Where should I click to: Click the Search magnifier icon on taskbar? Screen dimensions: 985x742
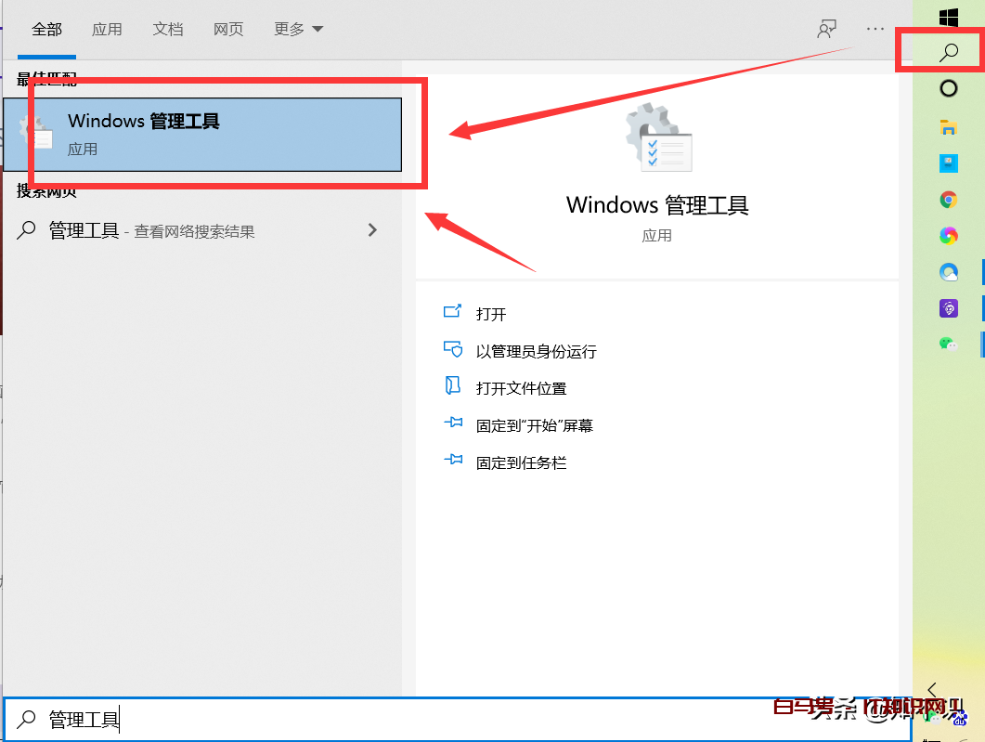tap(949, 50)
